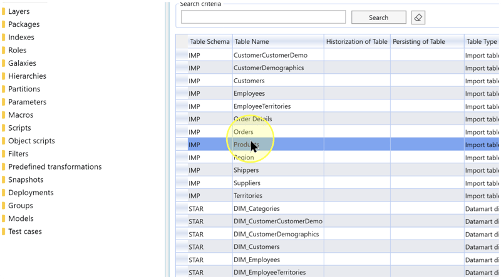Screen dimensions: 501x279
Task: Select the Snapshots folder
Action: [x=26, y=180]
